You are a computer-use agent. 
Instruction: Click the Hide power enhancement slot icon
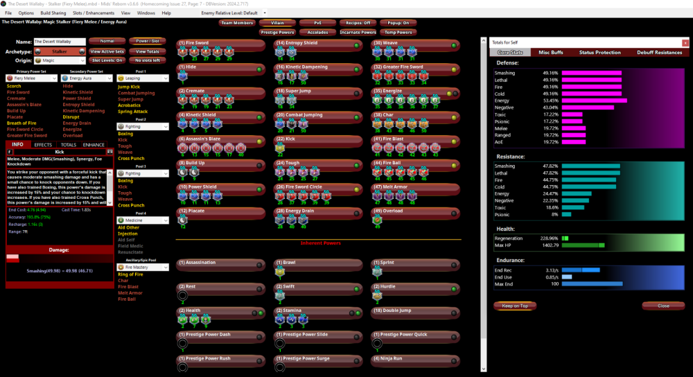click(x=182, y=76)
